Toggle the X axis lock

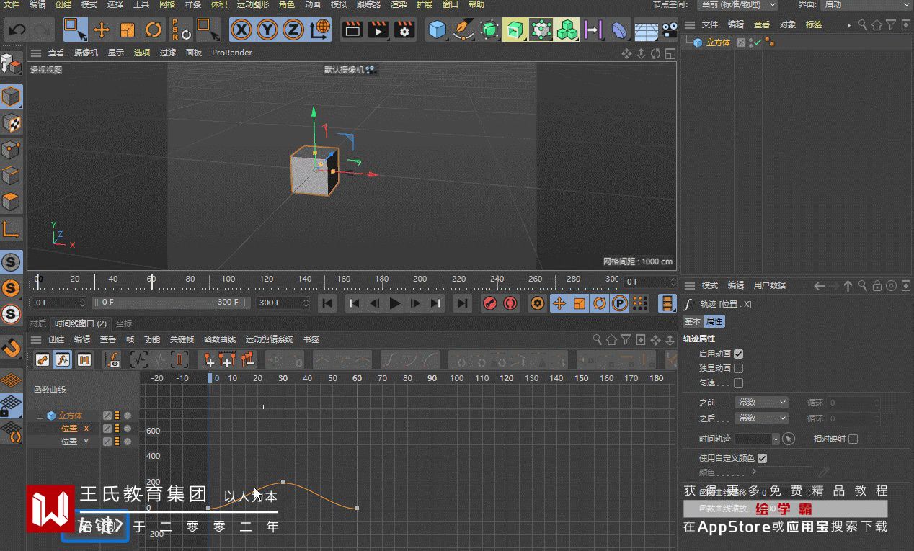tap(241, 30)
